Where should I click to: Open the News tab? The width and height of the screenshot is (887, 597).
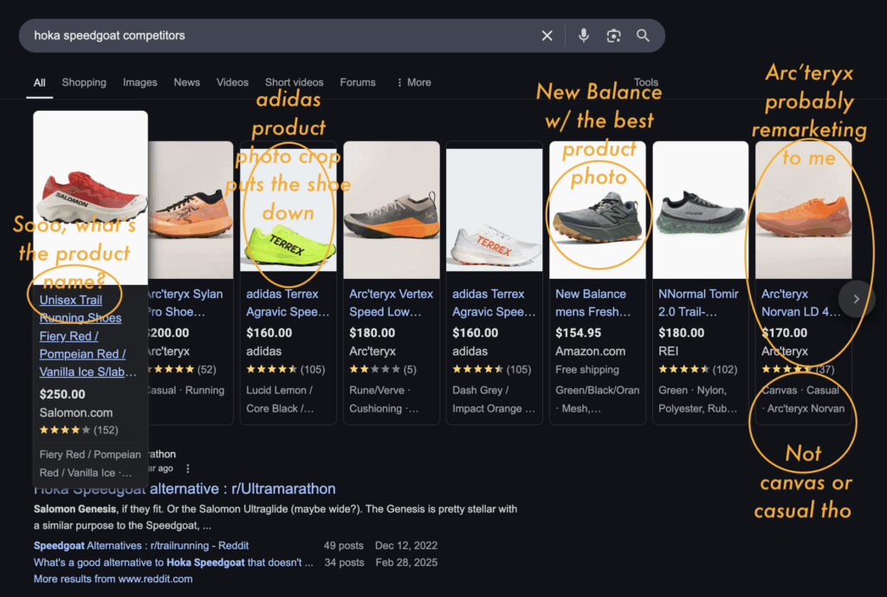[x=187, y=82]
